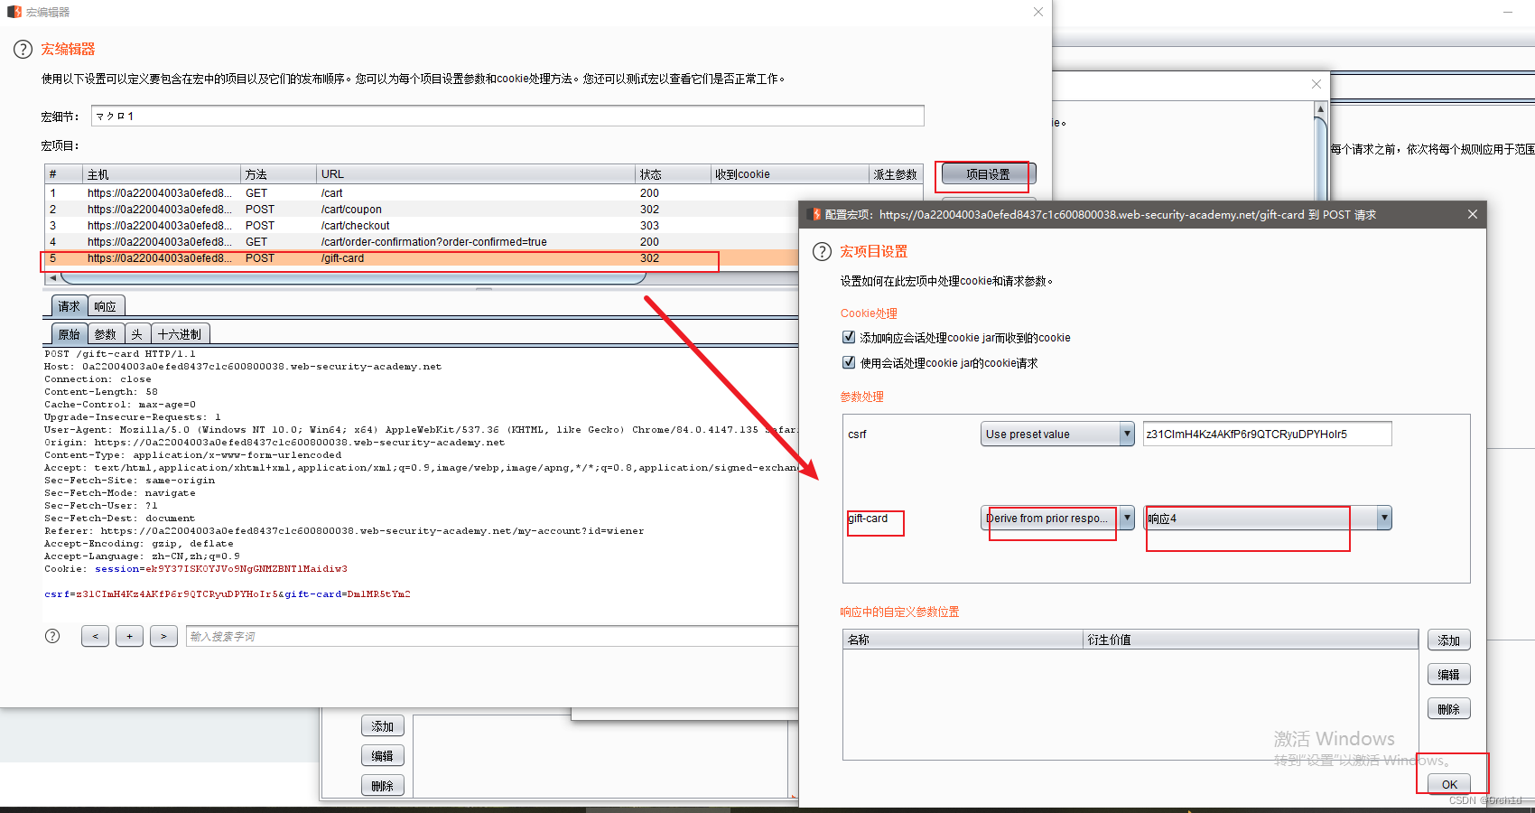The width and height of the screenshot is (1535, 813).
Task: Click the search term input field
Action: point(492,636)
